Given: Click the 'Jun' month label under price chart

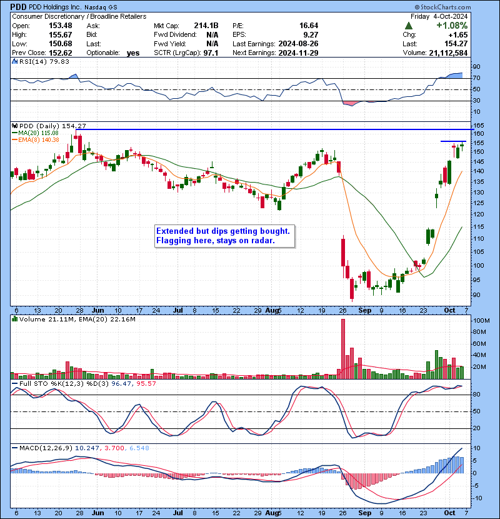Looking at the screenshot, I should [98, 311].
